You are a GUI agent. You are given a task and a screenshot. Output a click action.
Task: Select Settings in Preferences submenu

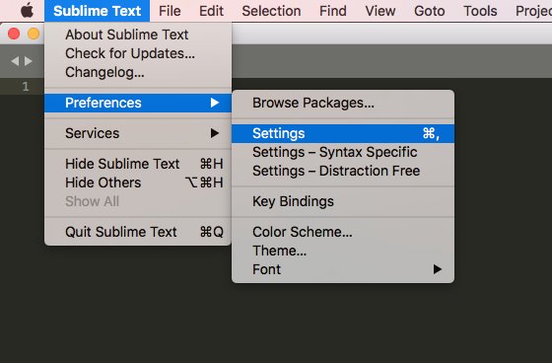(343, 133)
